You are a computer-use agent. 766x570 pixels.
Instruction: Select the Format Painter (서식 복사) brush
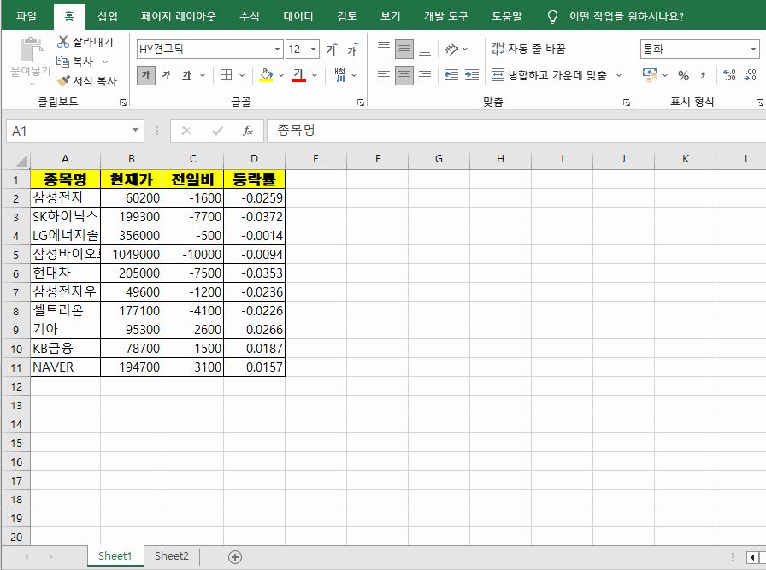point(63,81)
